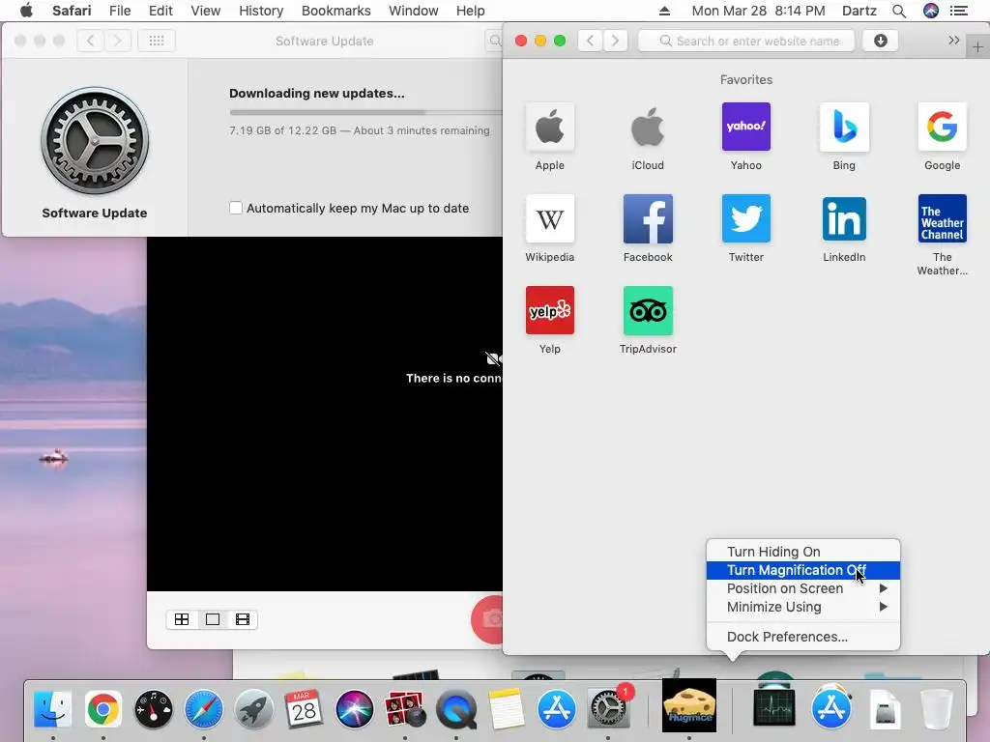
Task: Open Finder in the Dock
Action: pyautogui.click(x=52, y=709)
